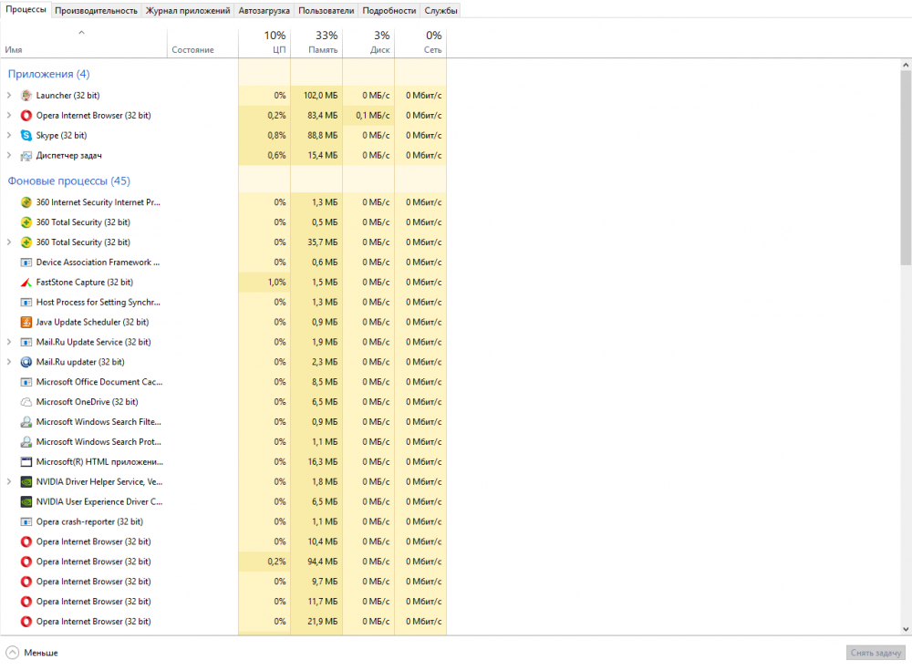Expand the NVIDIA Driver Helper Service process

pos(9,481)
